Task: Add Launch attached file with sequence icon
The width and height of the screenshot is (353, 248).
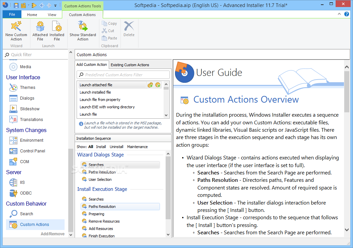Action: pos(150,85)
